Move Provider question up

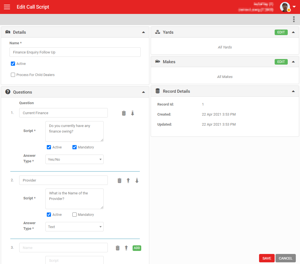point(128,180)
